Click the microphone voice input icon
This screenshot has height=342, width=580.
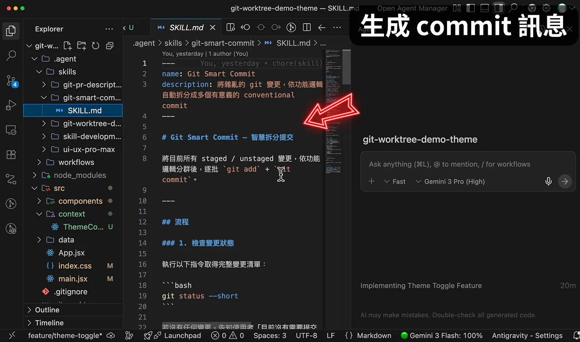pos(549,181)
